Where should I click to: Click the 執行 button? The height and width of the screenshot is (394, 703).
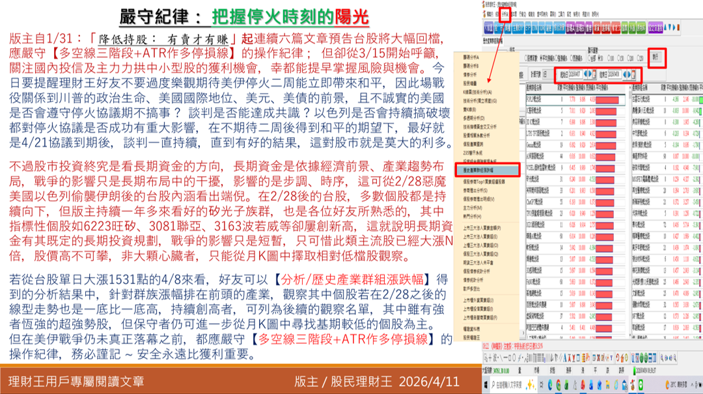(x=656, y=58)
